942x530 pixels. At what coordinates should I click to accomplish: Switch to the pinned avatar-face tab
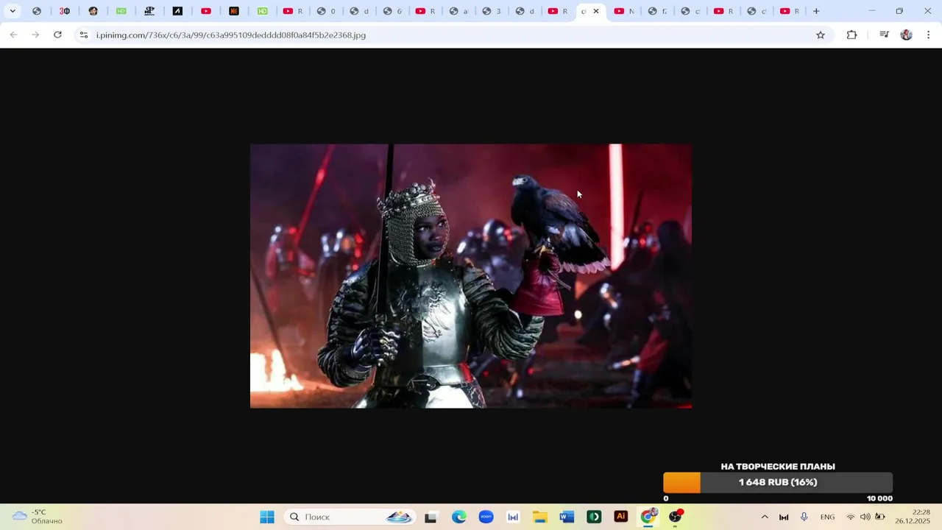pyautogui.click(x=93, y=11)
